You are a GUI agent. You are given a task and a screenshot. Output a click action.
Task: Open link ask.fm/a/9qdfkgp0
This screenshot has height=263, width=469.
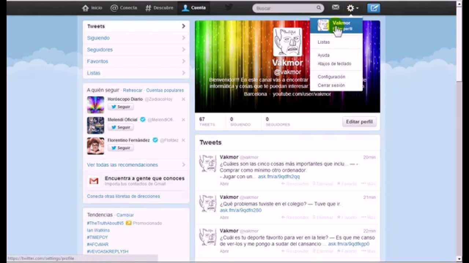pos(348,244)
